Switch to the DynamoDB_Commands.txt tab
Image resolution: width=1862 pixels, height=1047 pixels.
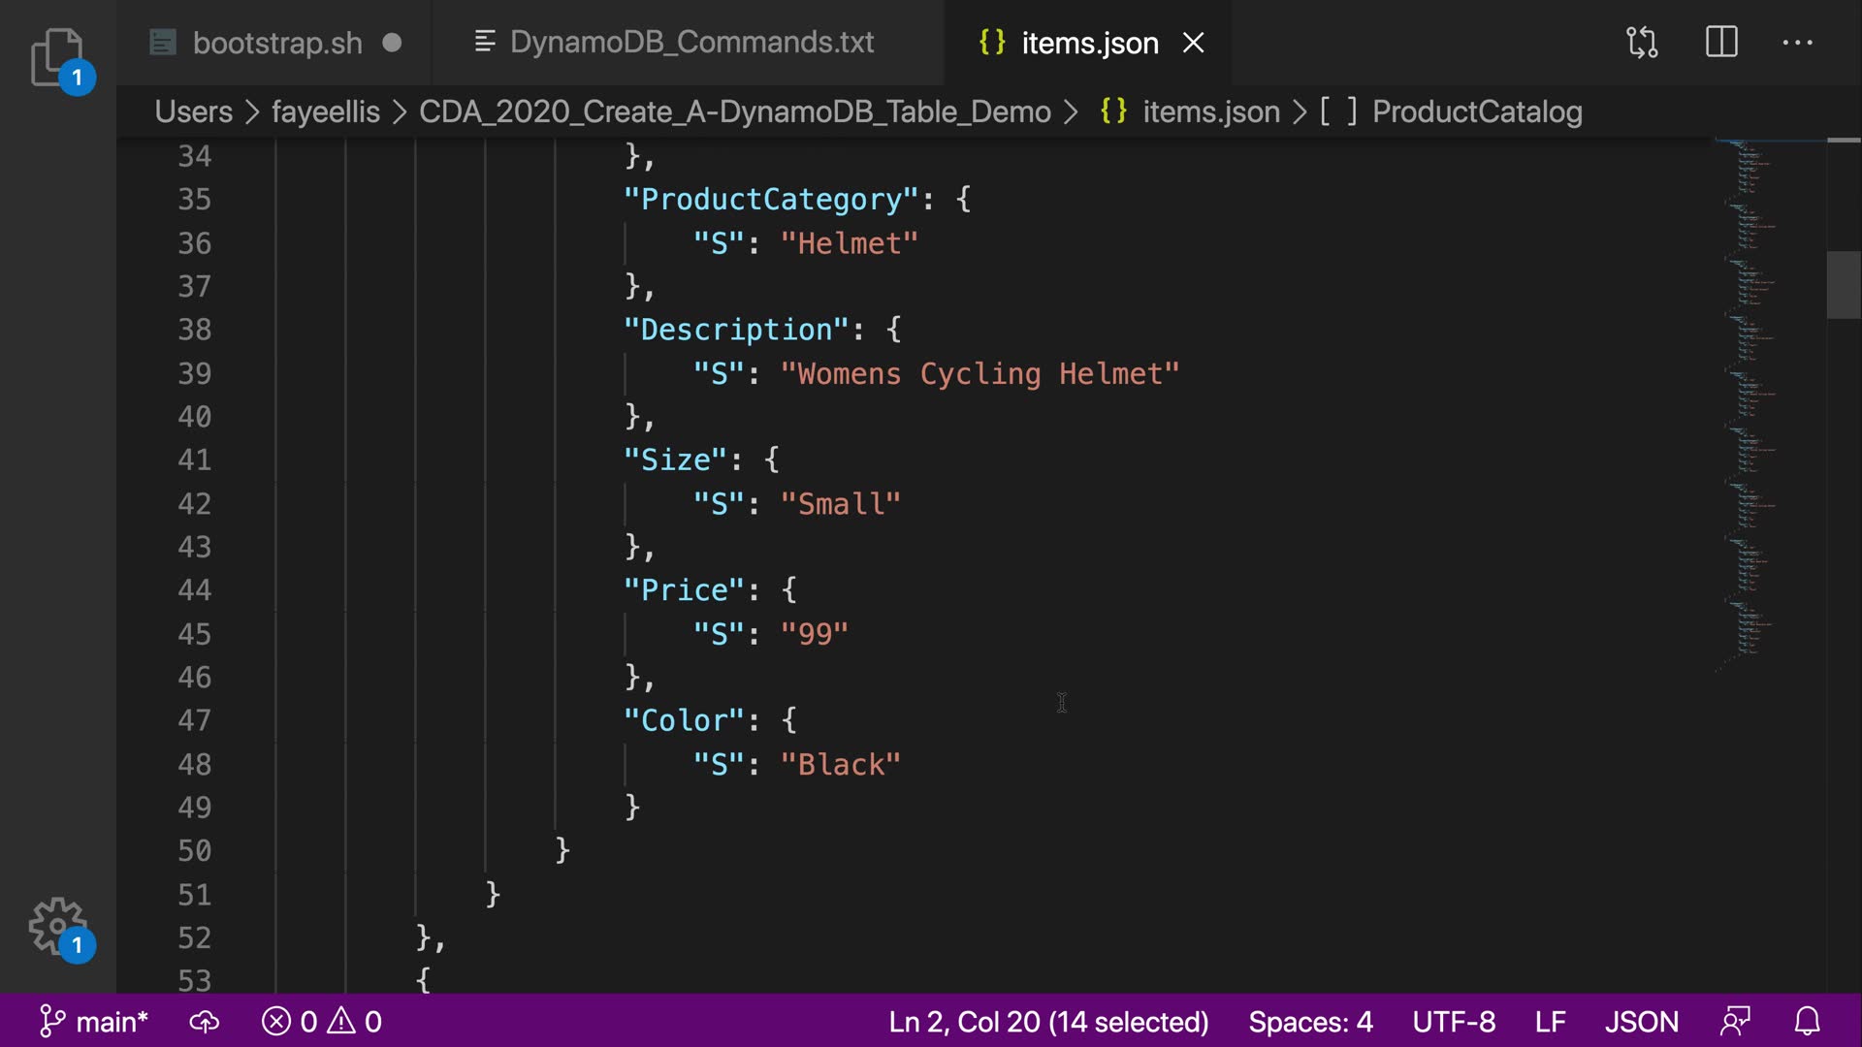pyautogui.click(x=691, y=43)
